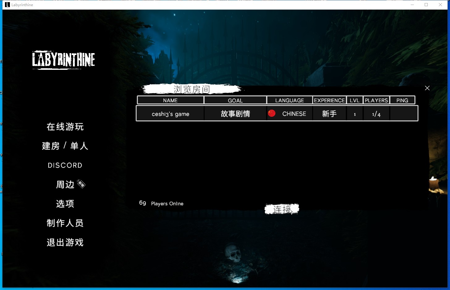
Task: Open 选项 options menu
Action: [65, 204]
